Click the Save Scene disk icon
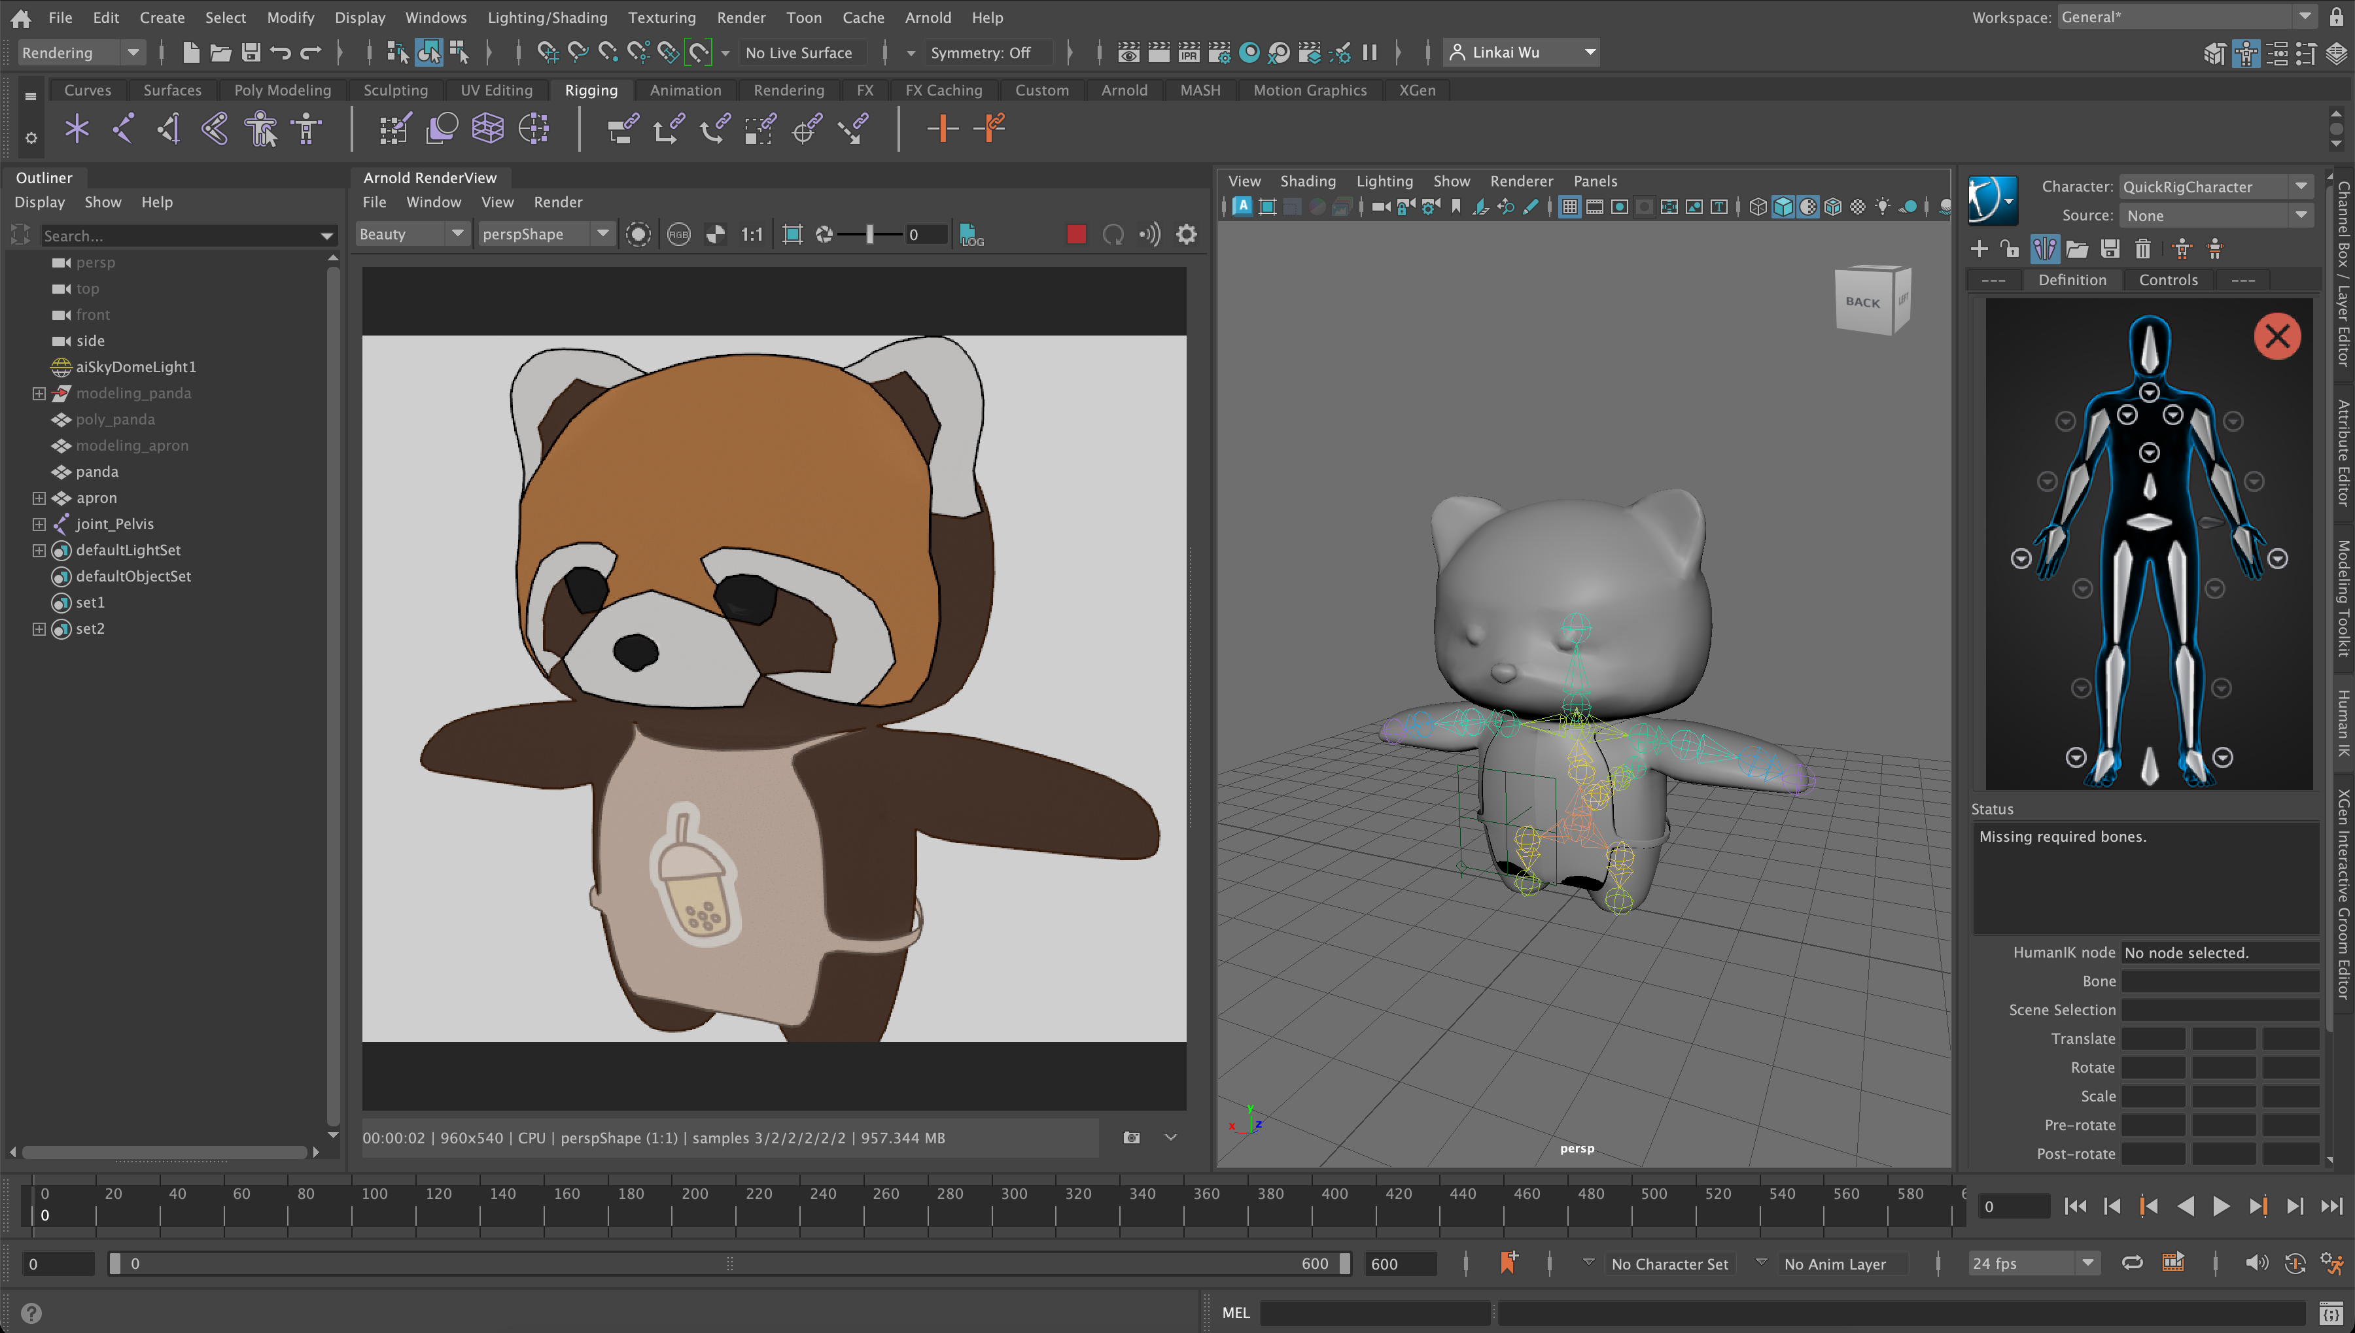Image resolution: width=2355 pixels, height=1333 pixels. [x=251, y=53]
